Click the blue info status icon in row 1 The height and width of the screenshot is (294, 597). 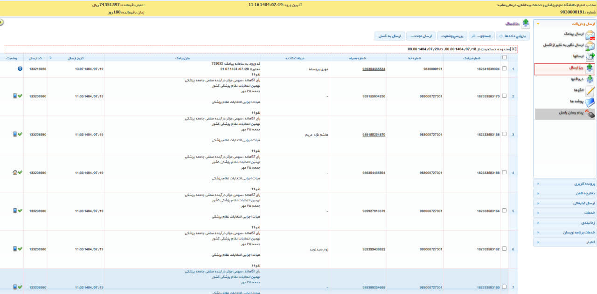(20, 68)
